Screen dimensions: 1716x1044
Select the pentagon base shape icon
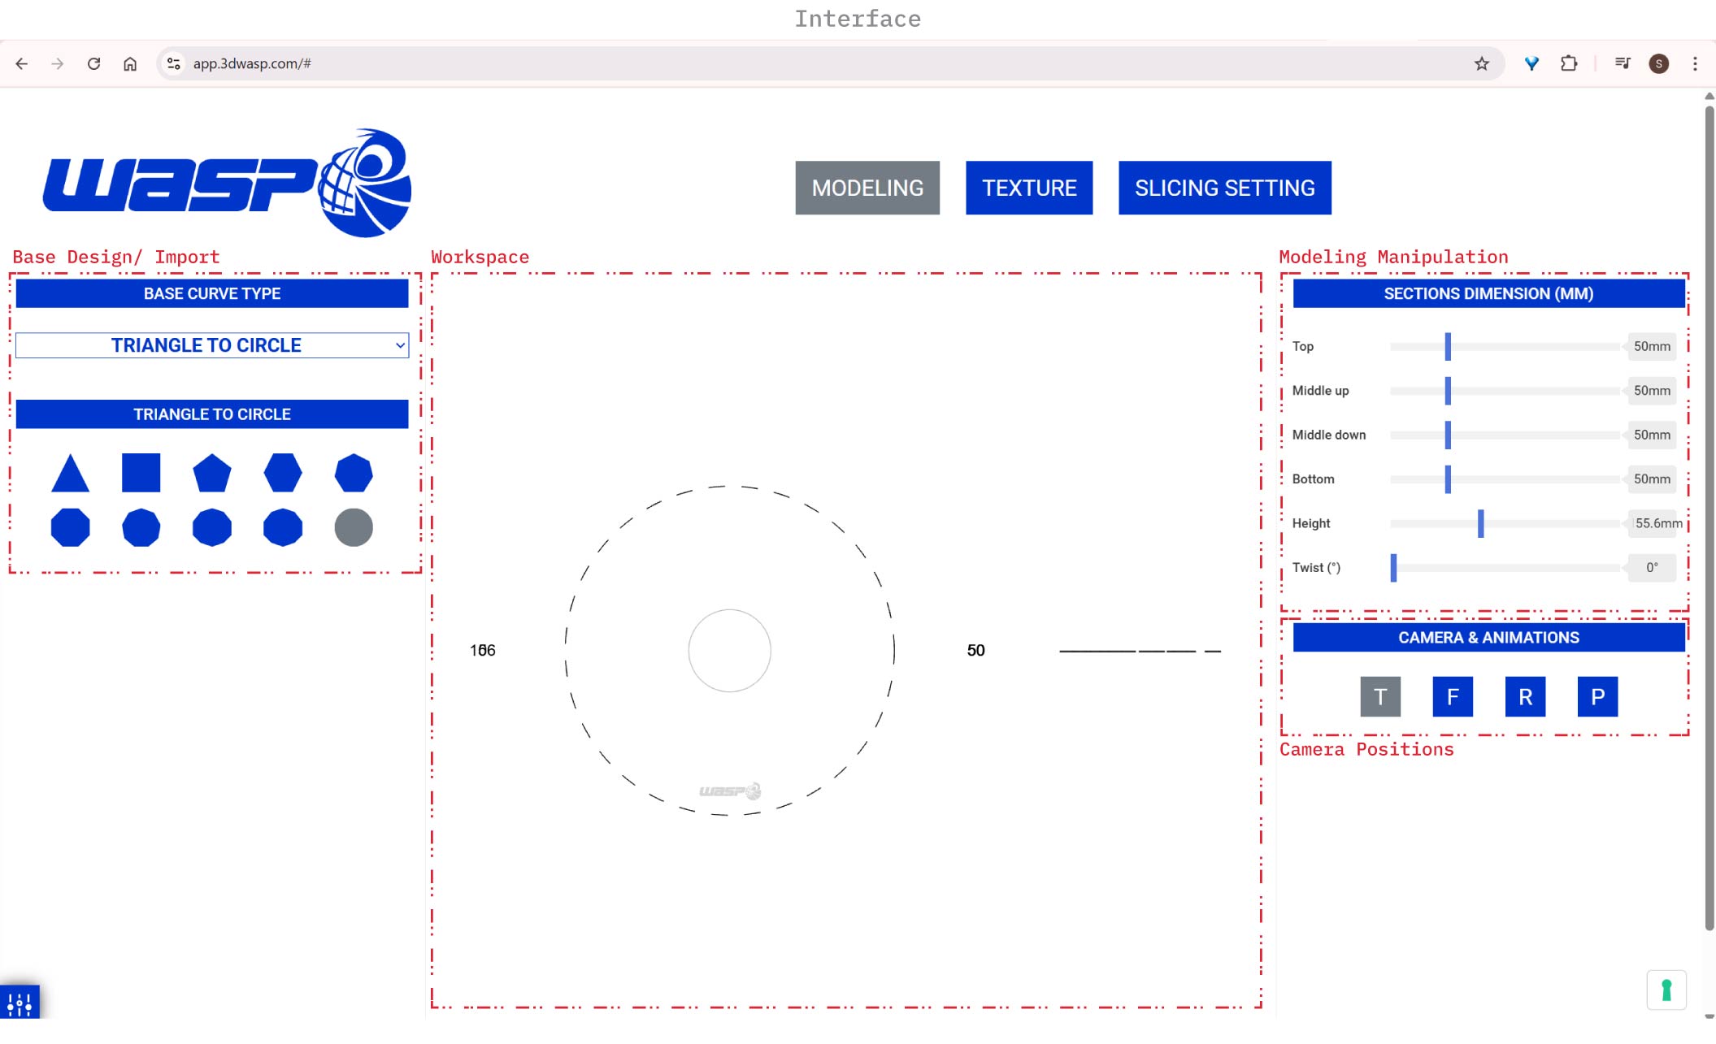pos(212,473)
